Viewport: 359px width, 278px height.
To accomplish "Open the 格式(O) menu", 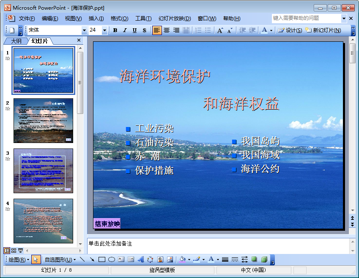I will pos(119,19).
